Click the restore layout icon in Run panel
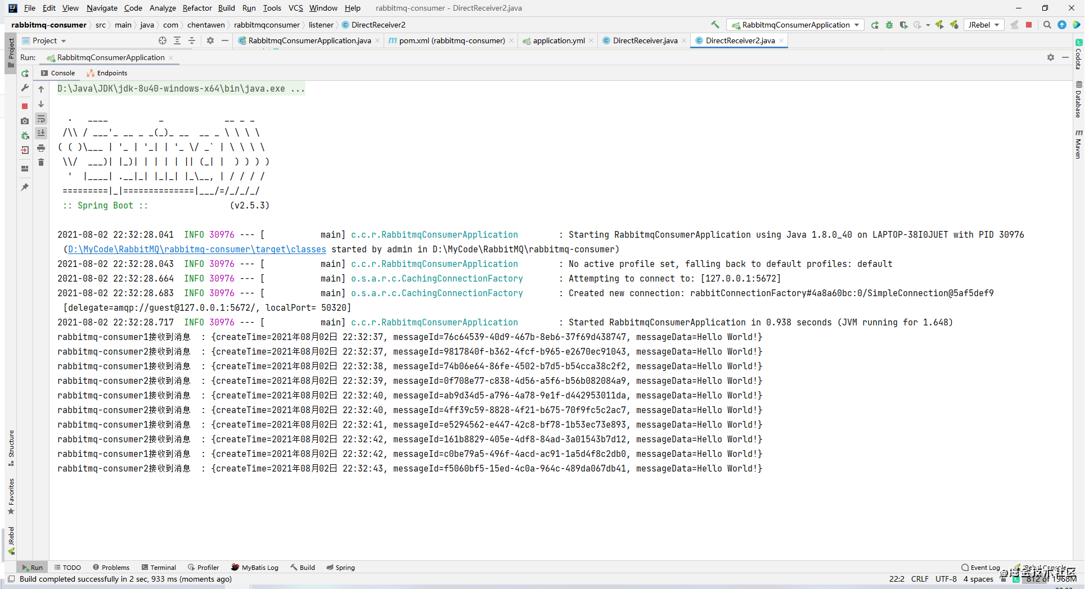This screenshot has width=1089, height=589. tap(25, 168)
